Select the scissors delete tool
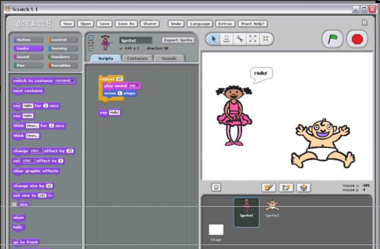 coord(240,39)
